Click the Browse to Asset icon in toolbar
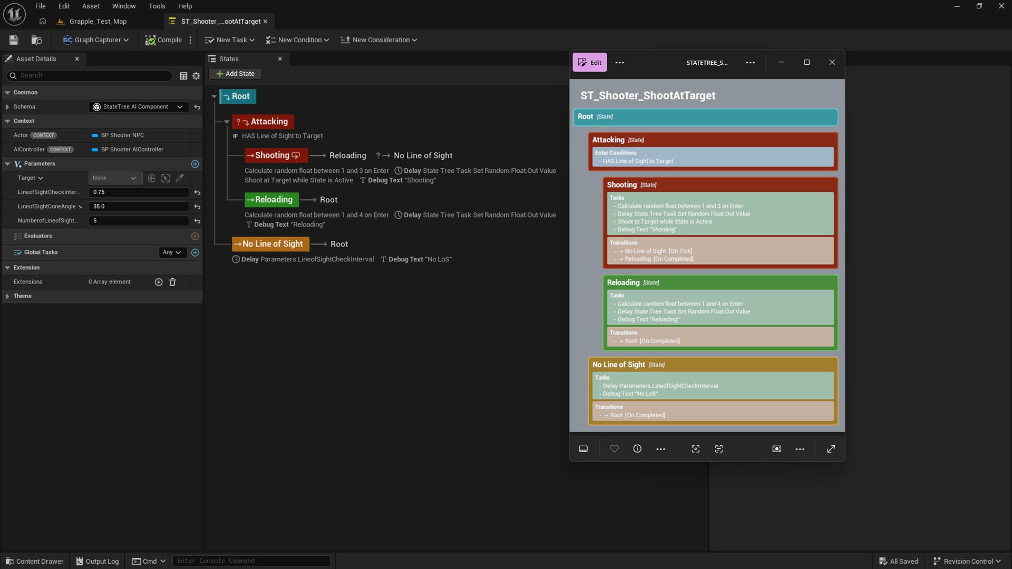 click(36, 40)
